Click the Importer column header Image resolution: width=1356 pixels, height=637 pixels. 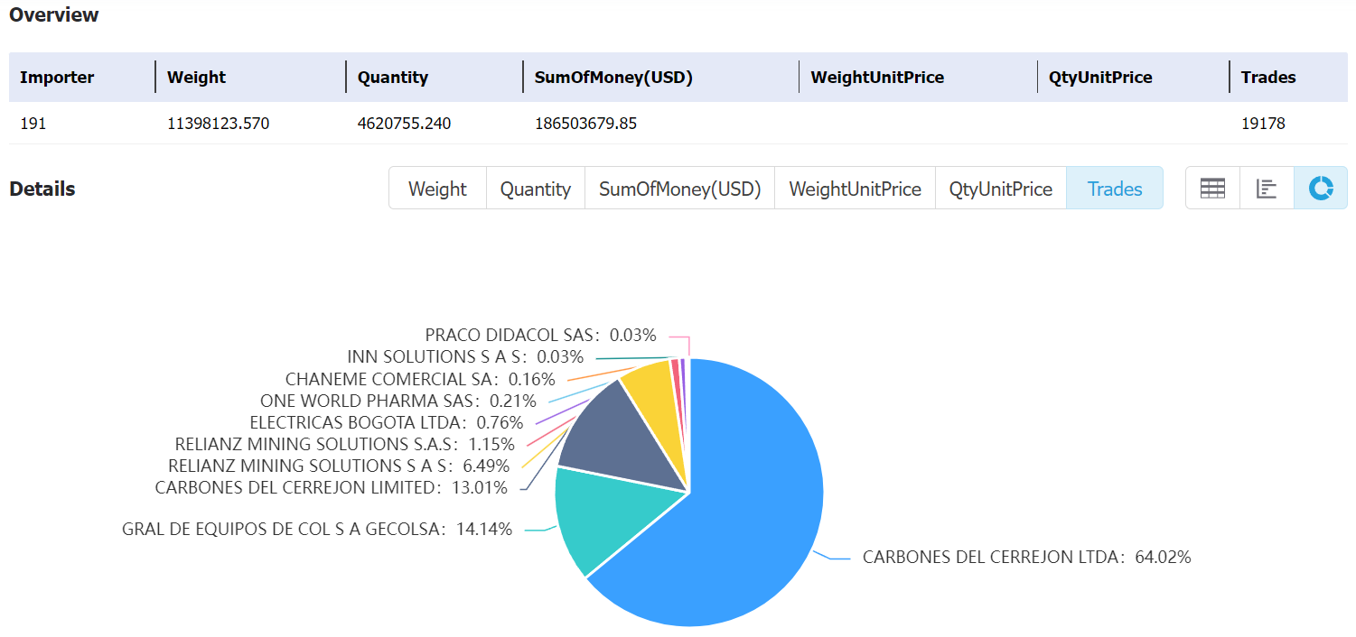point(57,78)
